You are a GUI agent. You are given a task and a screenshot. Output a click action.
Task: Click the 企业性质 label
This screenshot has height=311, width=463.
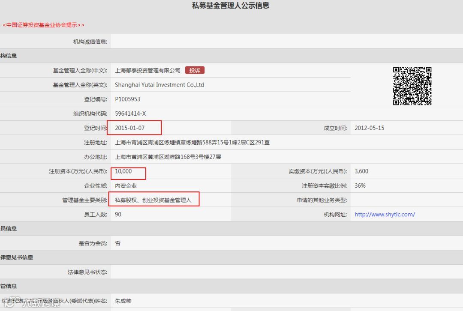tap(96, 186)
